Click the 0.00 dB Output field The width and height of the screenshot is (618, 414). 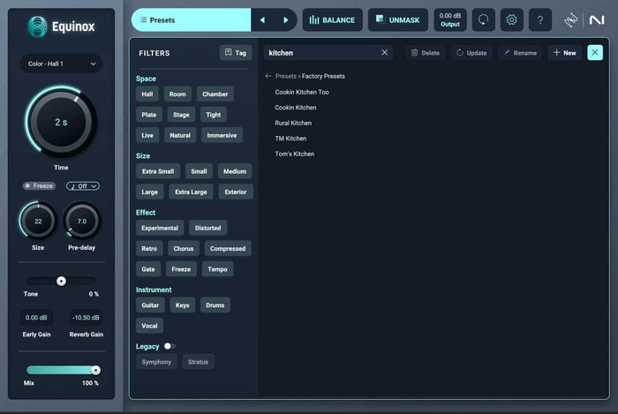450,20
